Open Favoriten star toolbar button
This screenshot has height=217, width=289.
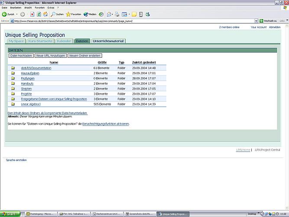pyautogui.click(x=74, y=14)
